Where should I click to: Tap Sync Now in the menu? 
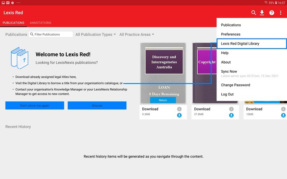pos(252,74)
